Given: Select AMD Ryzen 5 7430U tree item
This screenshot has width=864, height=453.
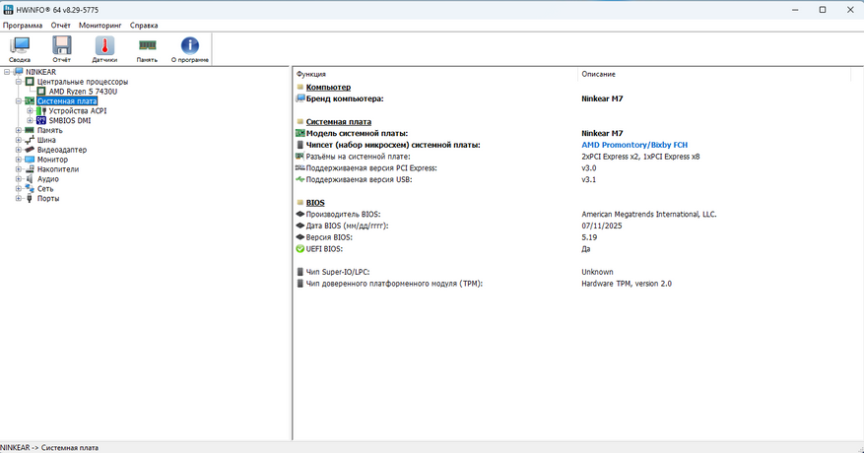Looking at the screenshot, I should (x=83, y=92).
